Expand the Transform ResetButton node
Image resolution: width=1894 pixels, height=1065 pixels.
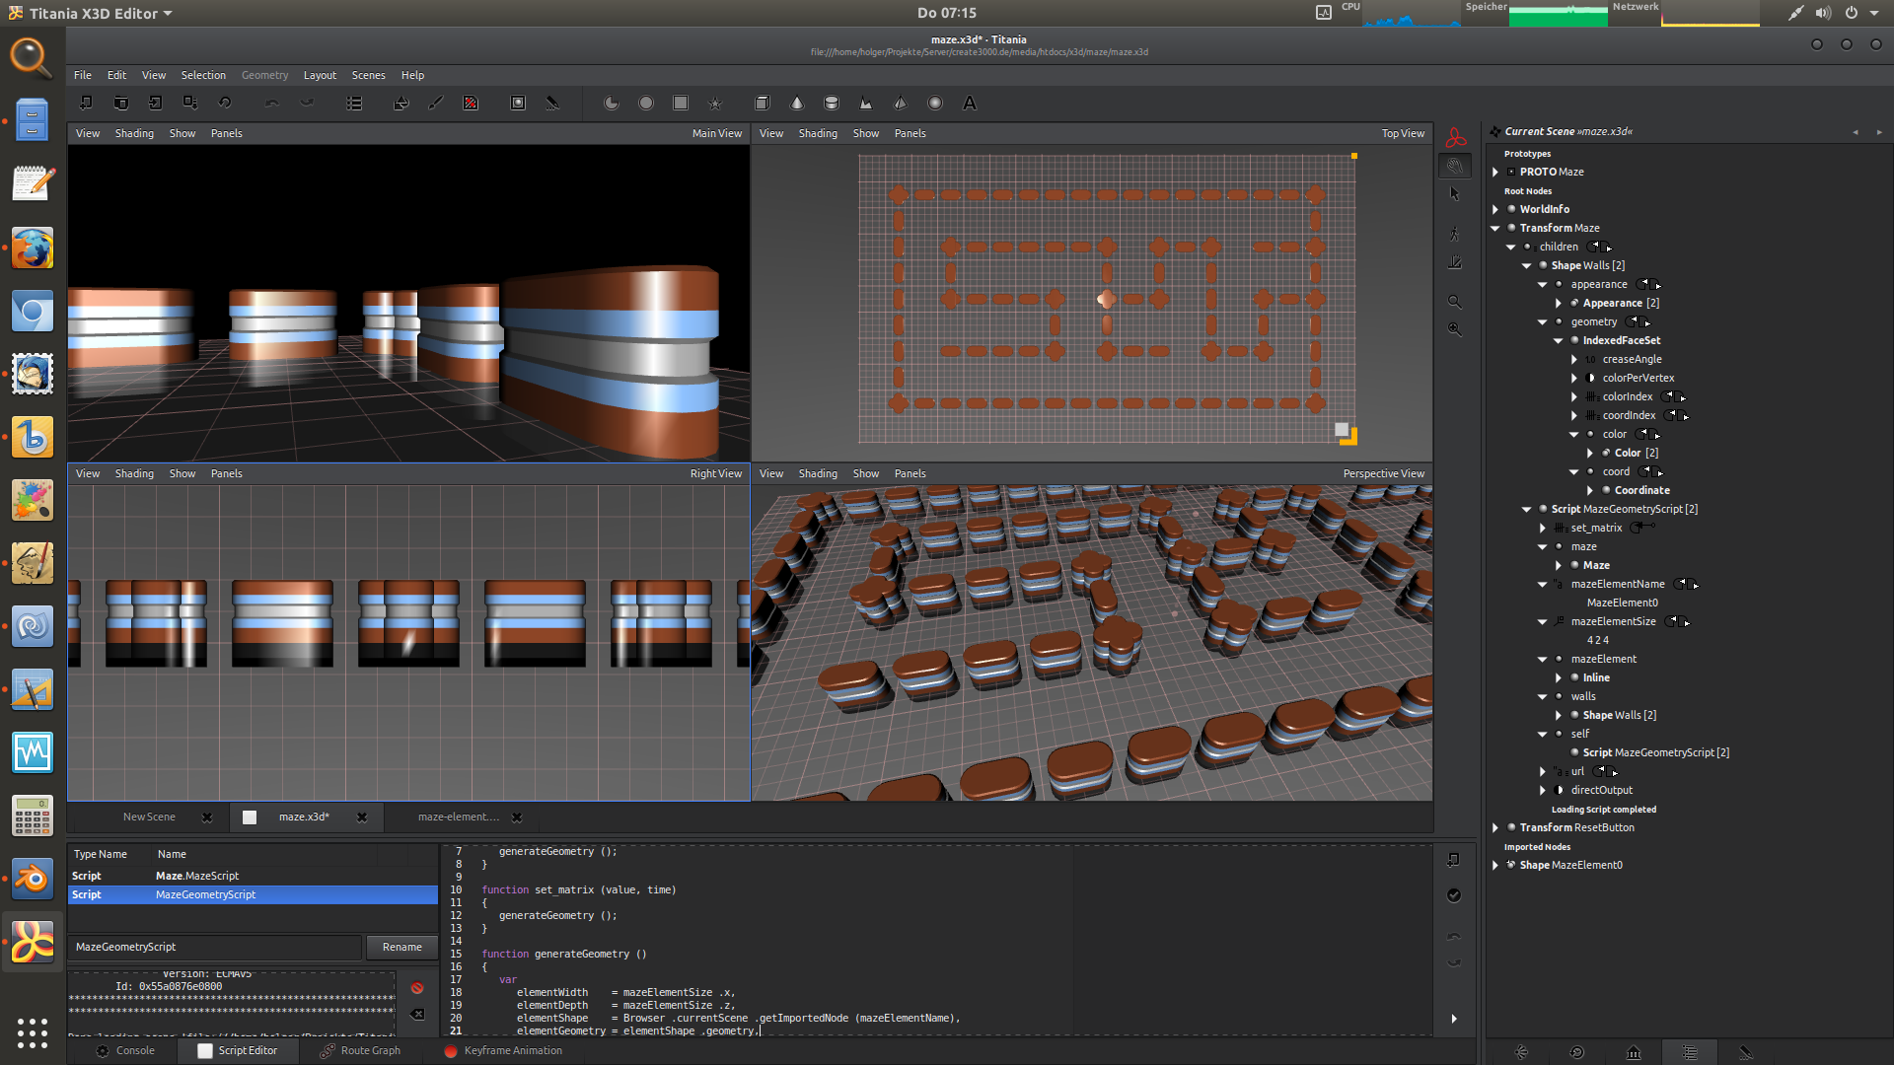[x=1495, y=827]
